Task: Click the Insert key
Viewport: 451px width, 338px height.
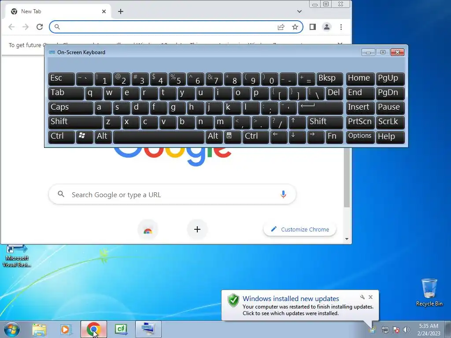Action: point(360,108)
